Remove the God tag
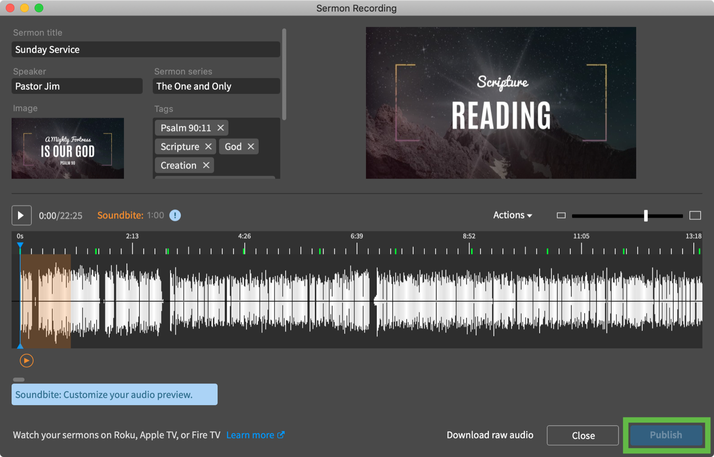Image resolution: width=714 pixels, height=457 pixels. click(251, 147)
